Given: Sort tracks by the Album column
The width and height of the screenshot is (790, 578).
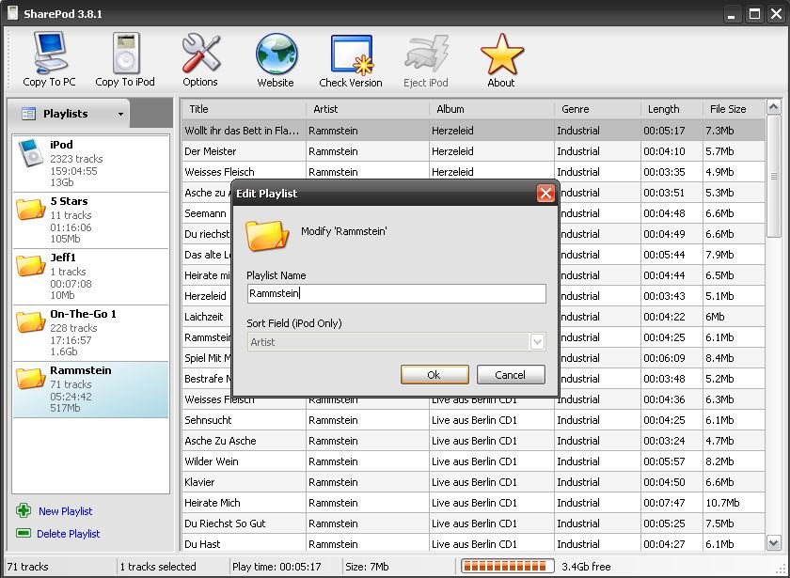Looking at the screenshot, I should click(x=492, y=109).
